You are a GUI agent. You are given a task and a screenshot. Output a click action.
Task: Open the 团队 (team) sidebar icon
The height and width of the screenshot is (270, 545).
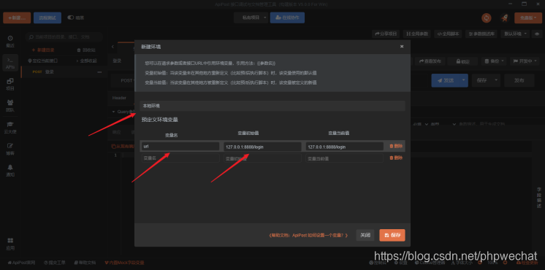coord(10,106)
